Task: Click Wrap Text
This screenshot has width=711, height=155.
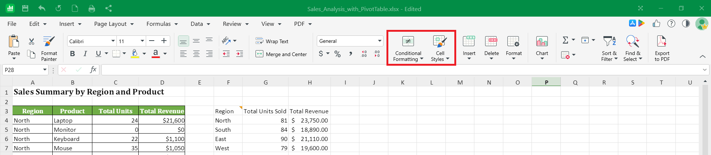Action: click(x=272, y=41)
